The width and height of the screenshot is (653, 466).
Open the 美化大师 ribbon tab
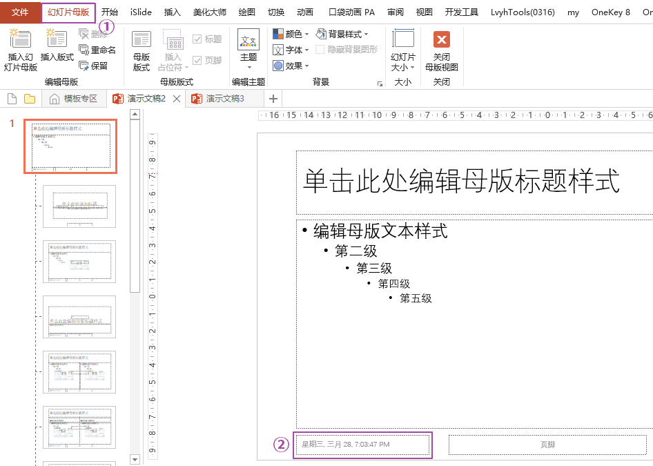(209, 12)
